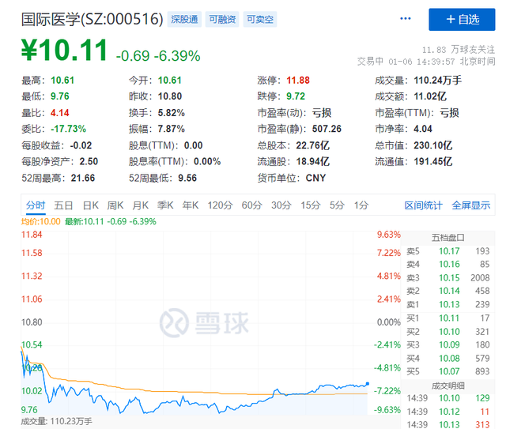
Task: Add stock with the 自选 button
Action: pyautogui.click(x=462, y=20)
